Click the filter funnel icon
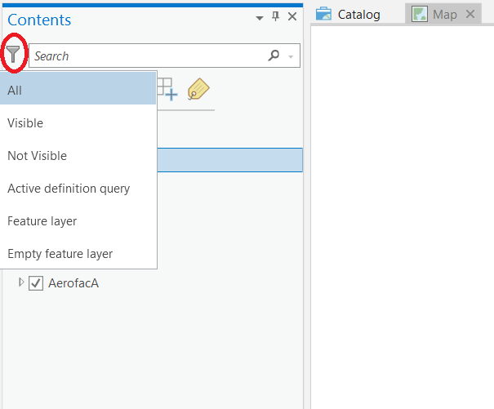 (13, 56)
